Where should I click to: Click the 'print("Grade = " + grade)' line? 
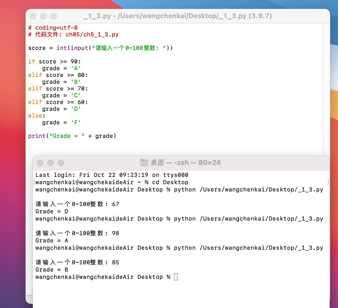pos(72,136)
